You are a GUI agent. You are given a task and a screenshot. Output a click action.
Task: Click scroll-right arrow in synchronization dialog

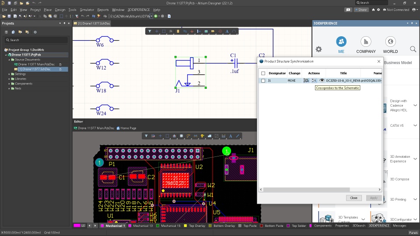pyautogui.click(x=379, y=189)
